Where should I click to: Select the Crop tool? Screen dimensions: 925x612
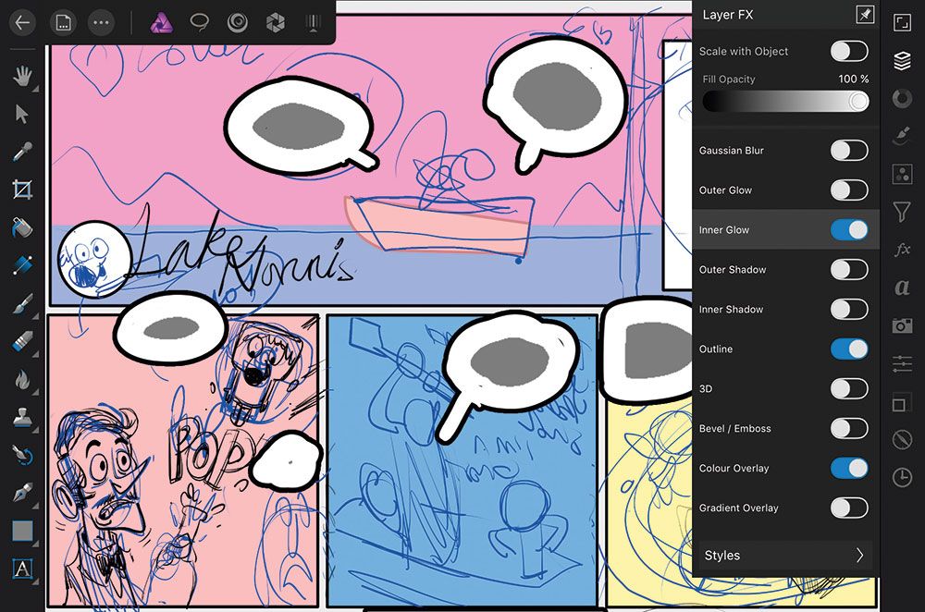coord(22,188)
